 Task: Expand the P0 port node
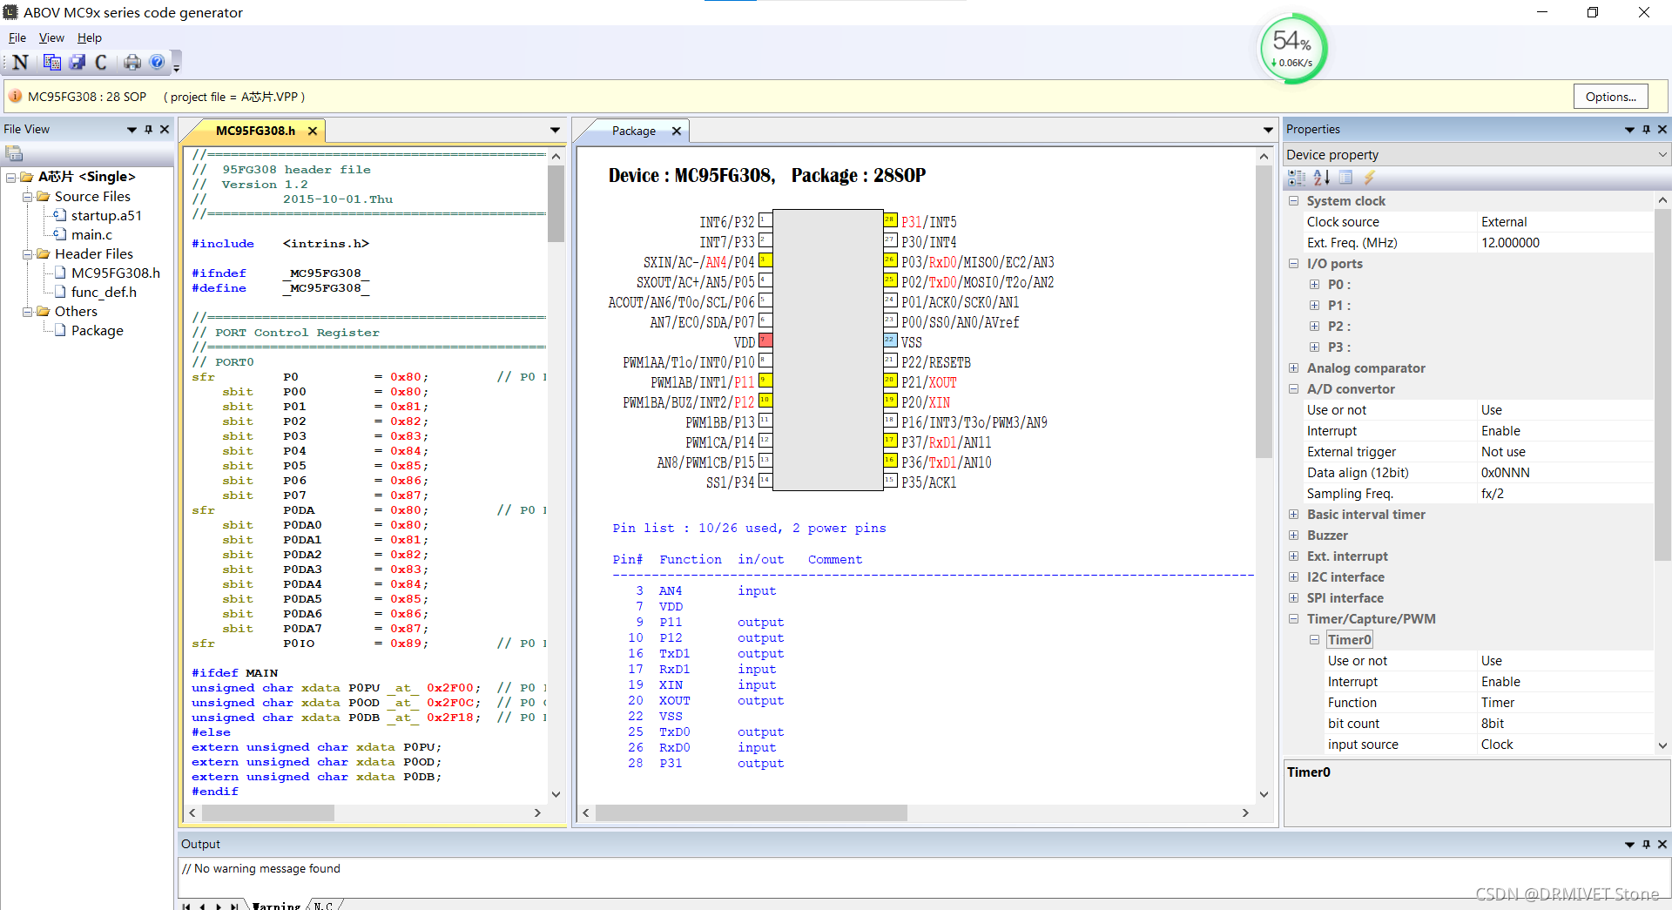pyautogui.click(x=1314, y=284)
